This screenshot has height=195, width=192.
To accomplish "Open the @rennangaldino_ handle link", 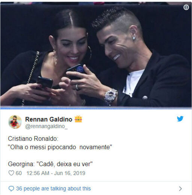I will click(x=46, y=126).
